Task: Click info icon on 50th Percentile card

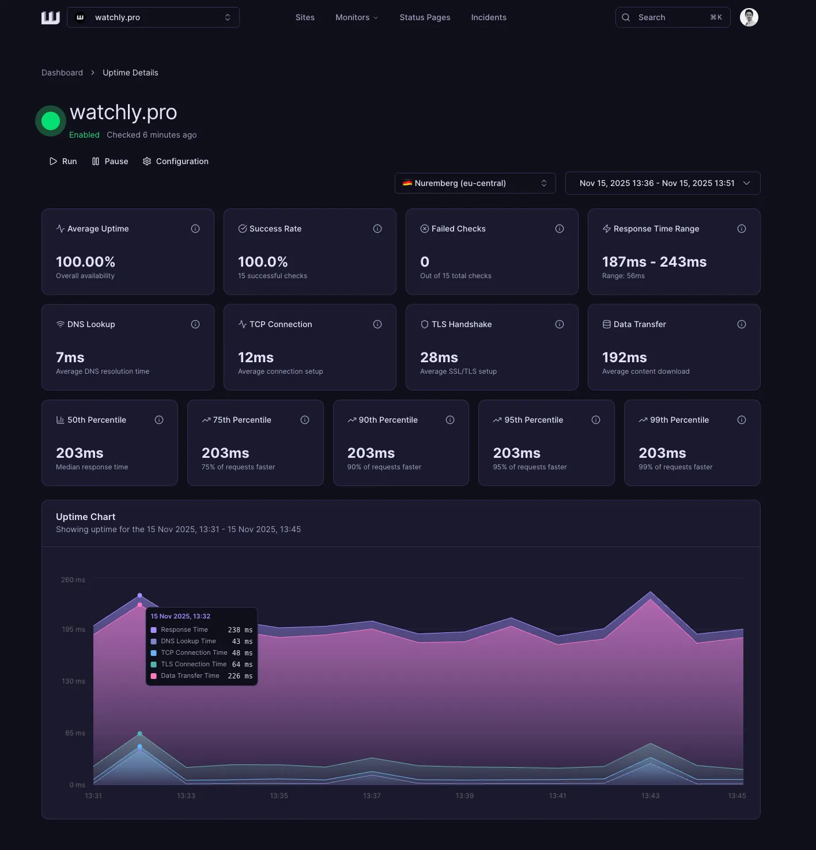Action: point(159,420)
